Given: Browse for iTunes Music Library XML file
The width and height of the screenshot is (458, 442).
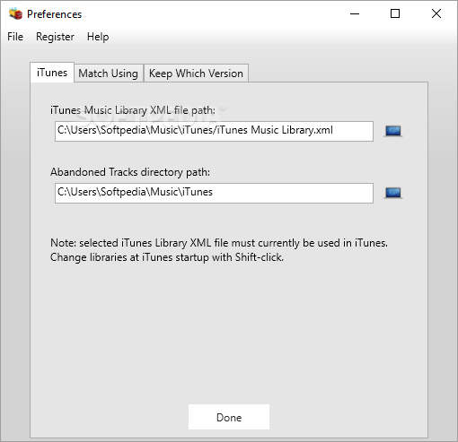Looking at the screenshot, I should click(x=392, y=131).
